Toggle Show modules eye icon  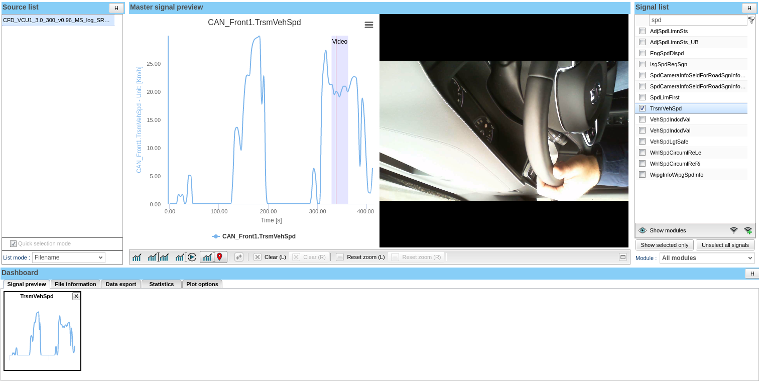coord(643,230)
